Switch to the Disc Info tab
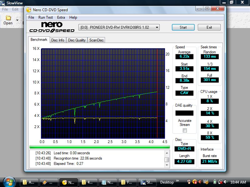The height and width of the screenshot is (187, 250). (x=58, y=40)
